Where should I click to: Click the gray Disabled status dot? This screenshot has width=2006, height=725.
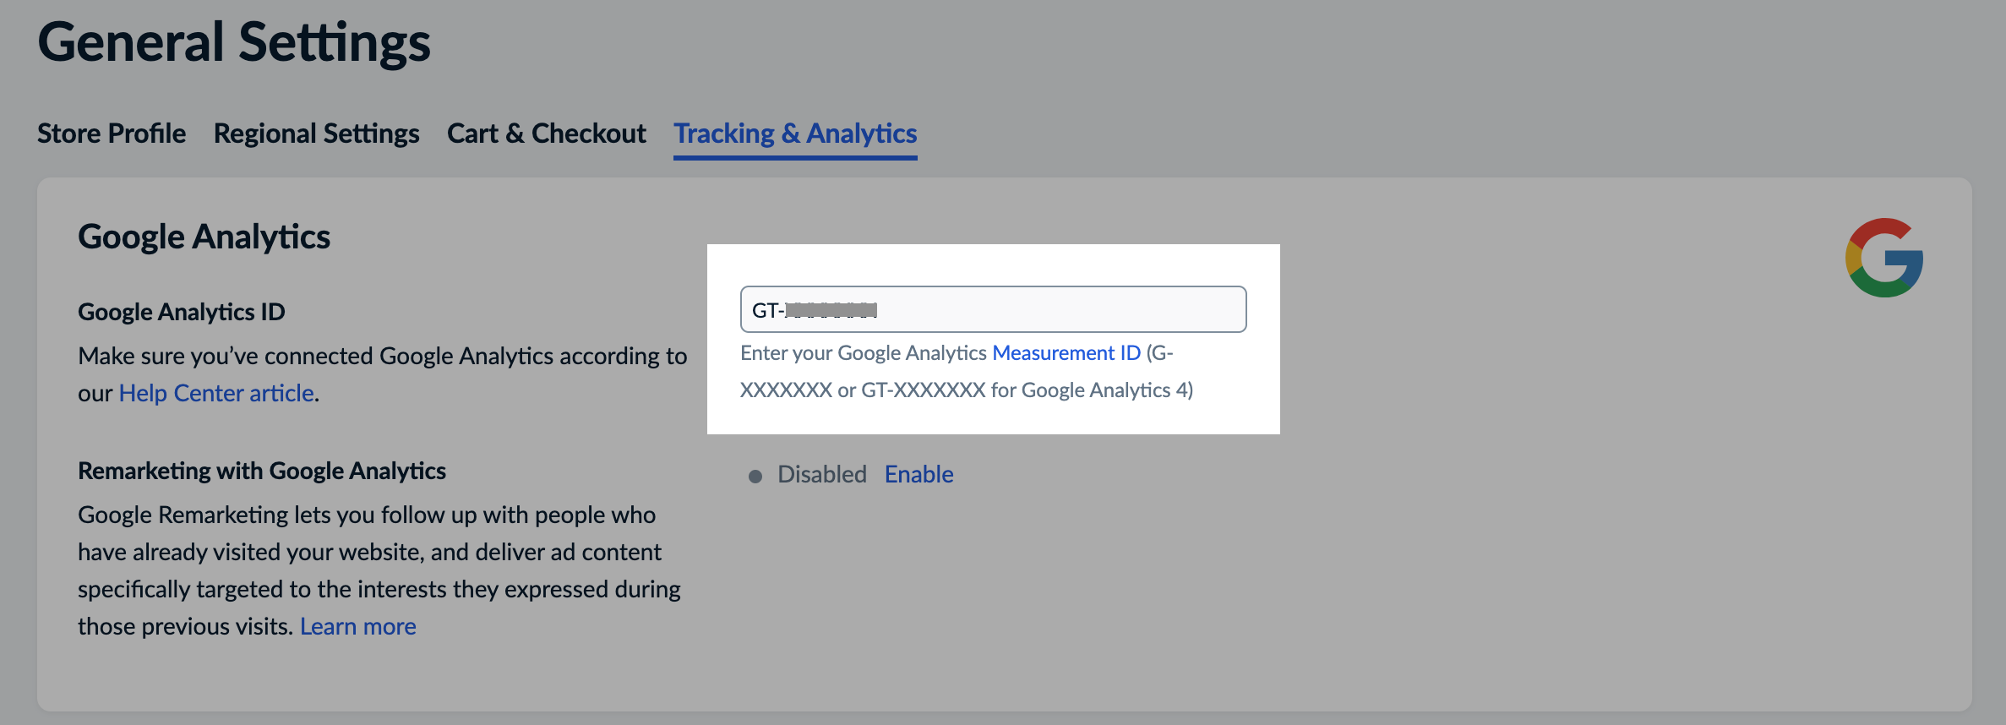[755, 477]
